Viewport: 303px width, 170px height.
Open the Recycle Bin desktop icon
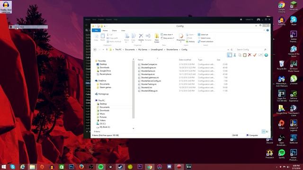pyautogui.click(x=282, y=65)
